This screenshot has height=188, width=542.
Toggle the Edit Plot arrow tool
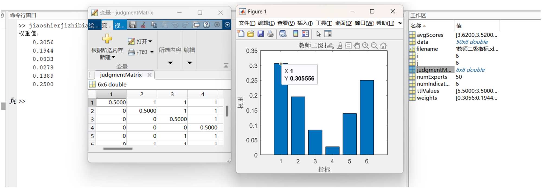tap(318, 34)
